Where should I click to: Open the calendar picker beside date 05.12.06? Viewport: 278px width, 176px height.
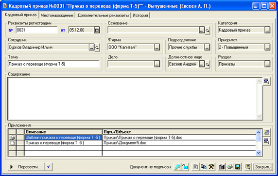[x=97, y=30]
